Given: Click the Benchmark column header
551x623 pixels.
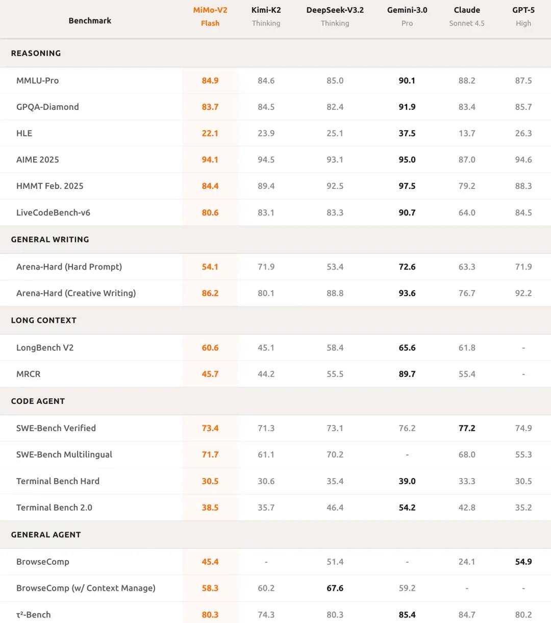Looking at the screenshot, I should (90, 20).
